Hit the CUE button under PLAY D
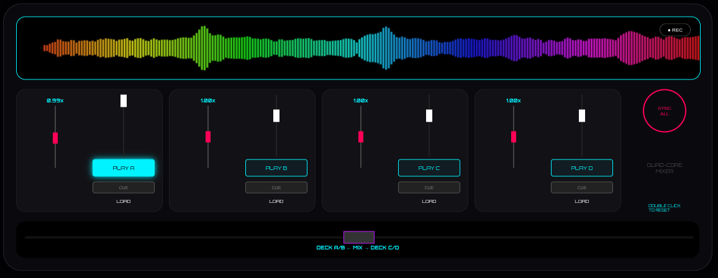Image resolution: width=718 pixels, height=278 pixels. [582, 187]
